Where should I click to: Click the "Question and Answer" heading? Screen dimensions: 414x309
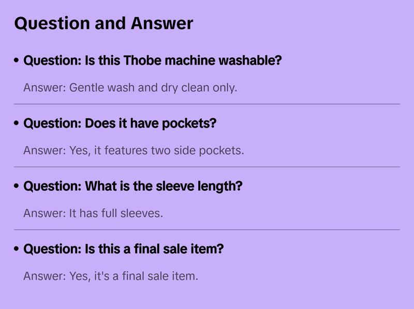click(103, 23)
